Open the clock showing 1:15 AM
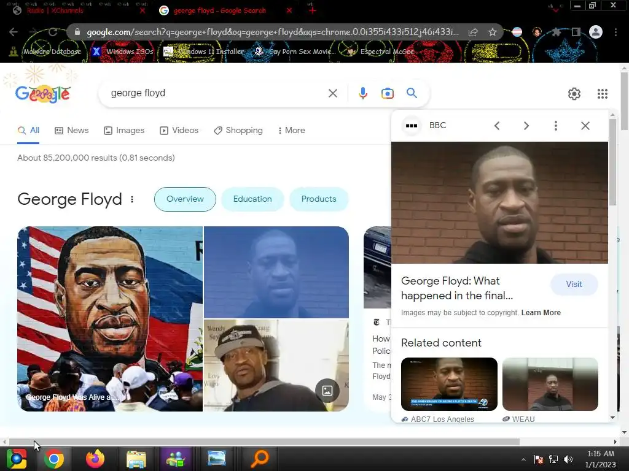This screenshot has width=629, height=471. point(601,459)
